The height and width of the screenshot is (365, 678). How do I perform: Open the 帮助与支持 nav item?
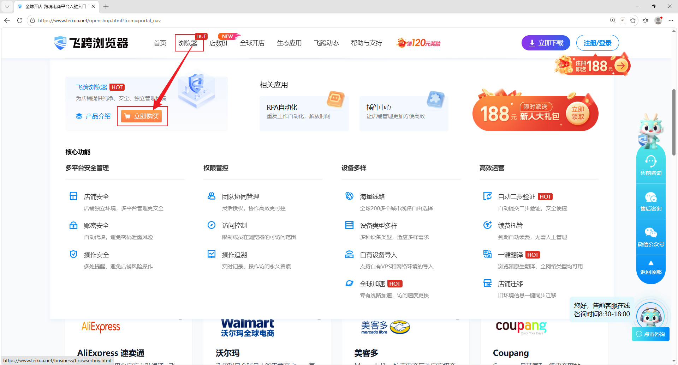[x=367, y=43]
